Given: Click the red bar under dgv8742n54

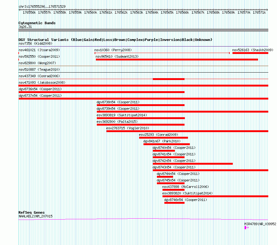Looking at the screenshot, I should click(x=193, y=164).
